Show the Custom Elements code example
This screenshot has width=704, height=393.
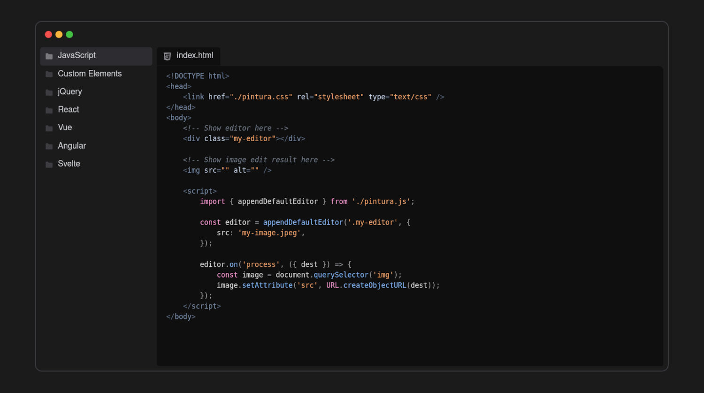tap(90, 74)
